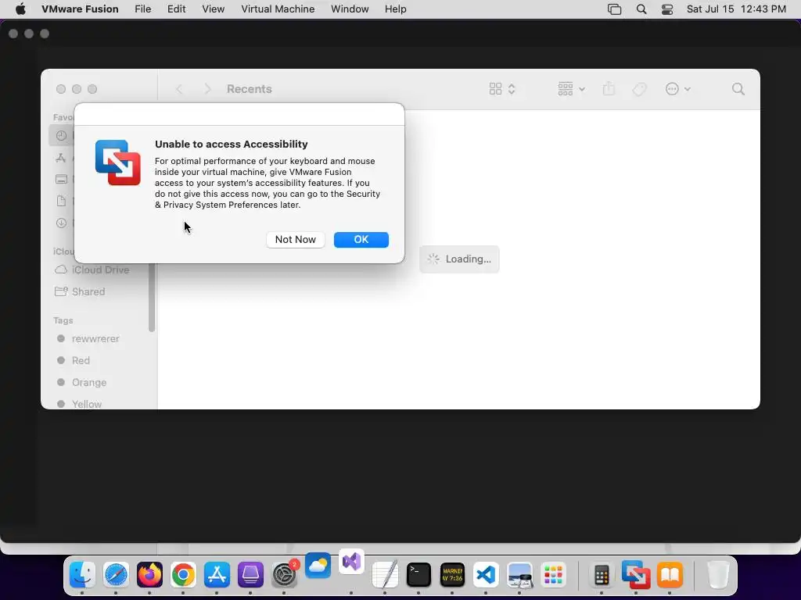The width and height of the screenshot is (801, 600).
Task: Click the Recents title in Finder toolbar
Action: click(250, 89)
